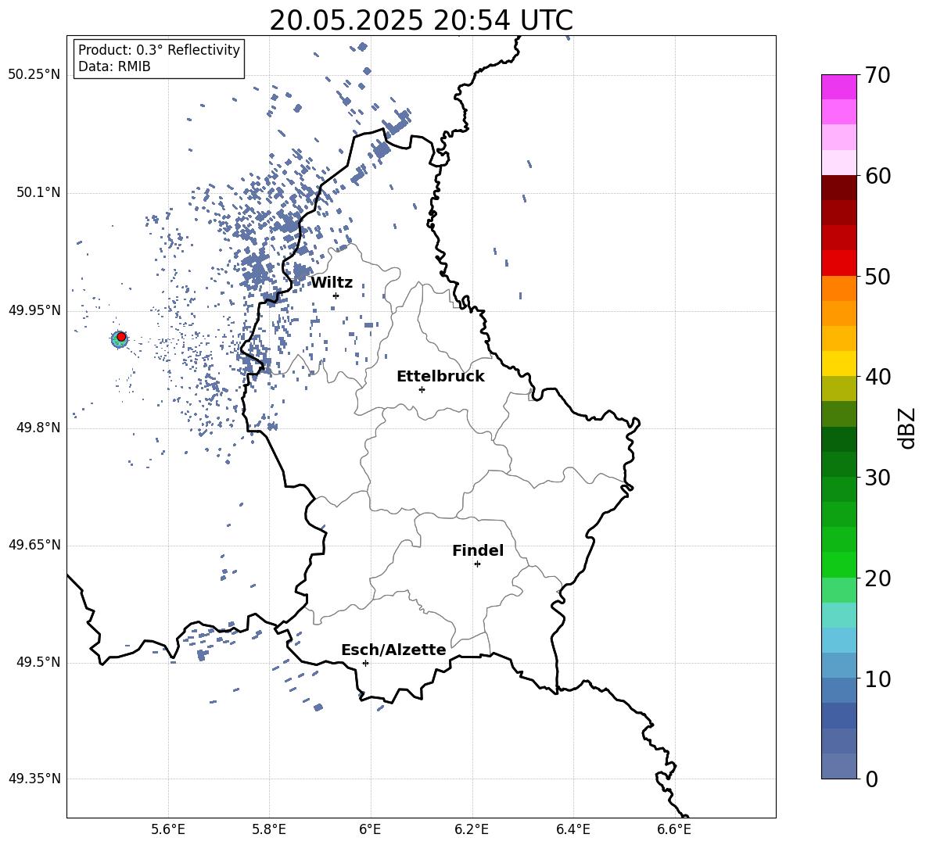The width and height of the screenshot is (926, 845).
Task: Click the Data: RMIB text
Action: [114, 66]
